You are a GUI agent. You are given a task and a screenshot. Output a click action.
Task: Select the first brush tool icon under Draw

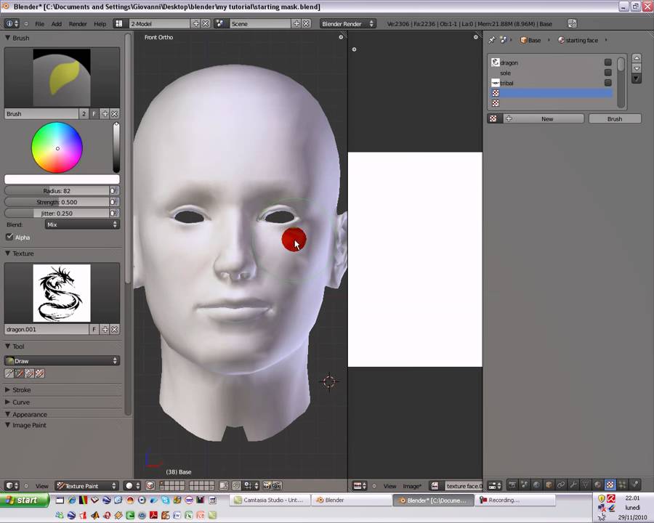[9, 373]
